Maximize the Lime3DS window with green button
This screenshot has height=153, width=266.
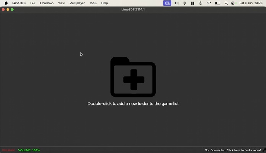click(12, 10)
